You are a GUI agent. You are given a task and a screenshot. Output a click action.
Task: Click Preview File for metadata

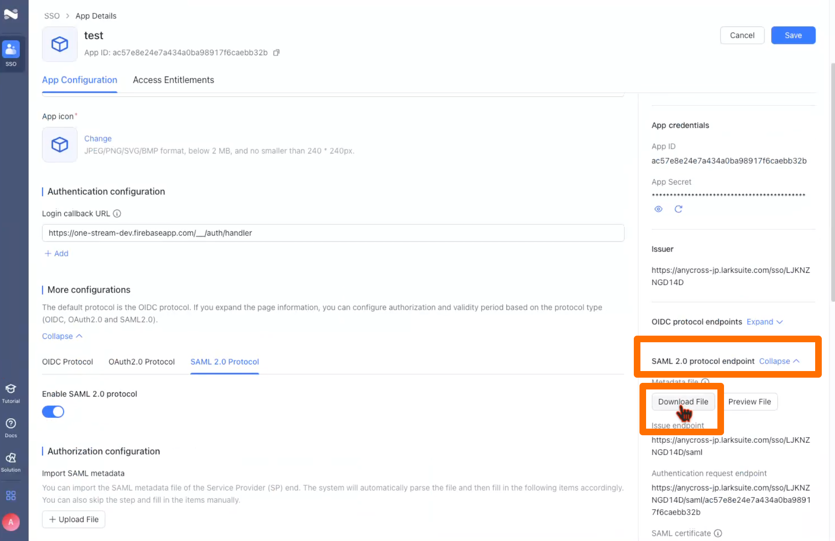[x=750, y=402]
